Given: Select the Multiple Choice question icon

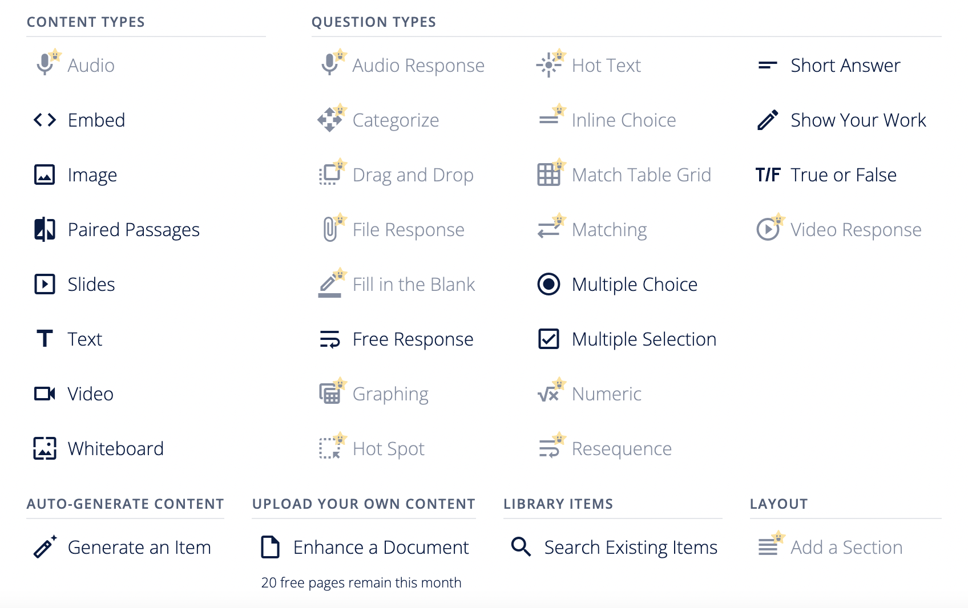Looking at the screenshot, I should [548, 284].
